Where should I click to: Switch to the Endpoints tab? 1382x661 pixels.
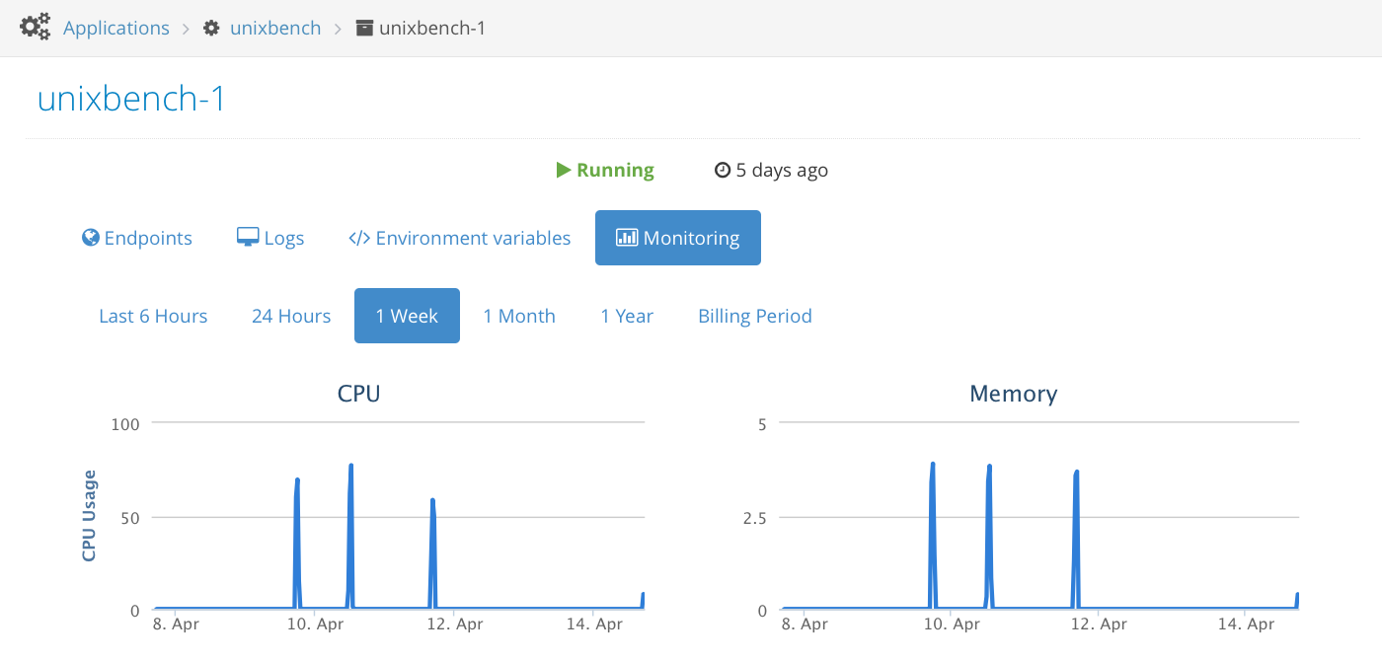point(148,239)
